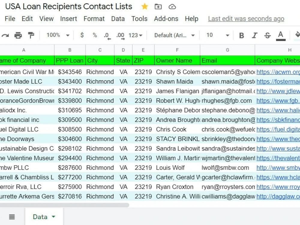Image resolution: width=300 pixels, height=225 pixels.
Task: Open the Print dialog icon
Action: coord(18,35)
